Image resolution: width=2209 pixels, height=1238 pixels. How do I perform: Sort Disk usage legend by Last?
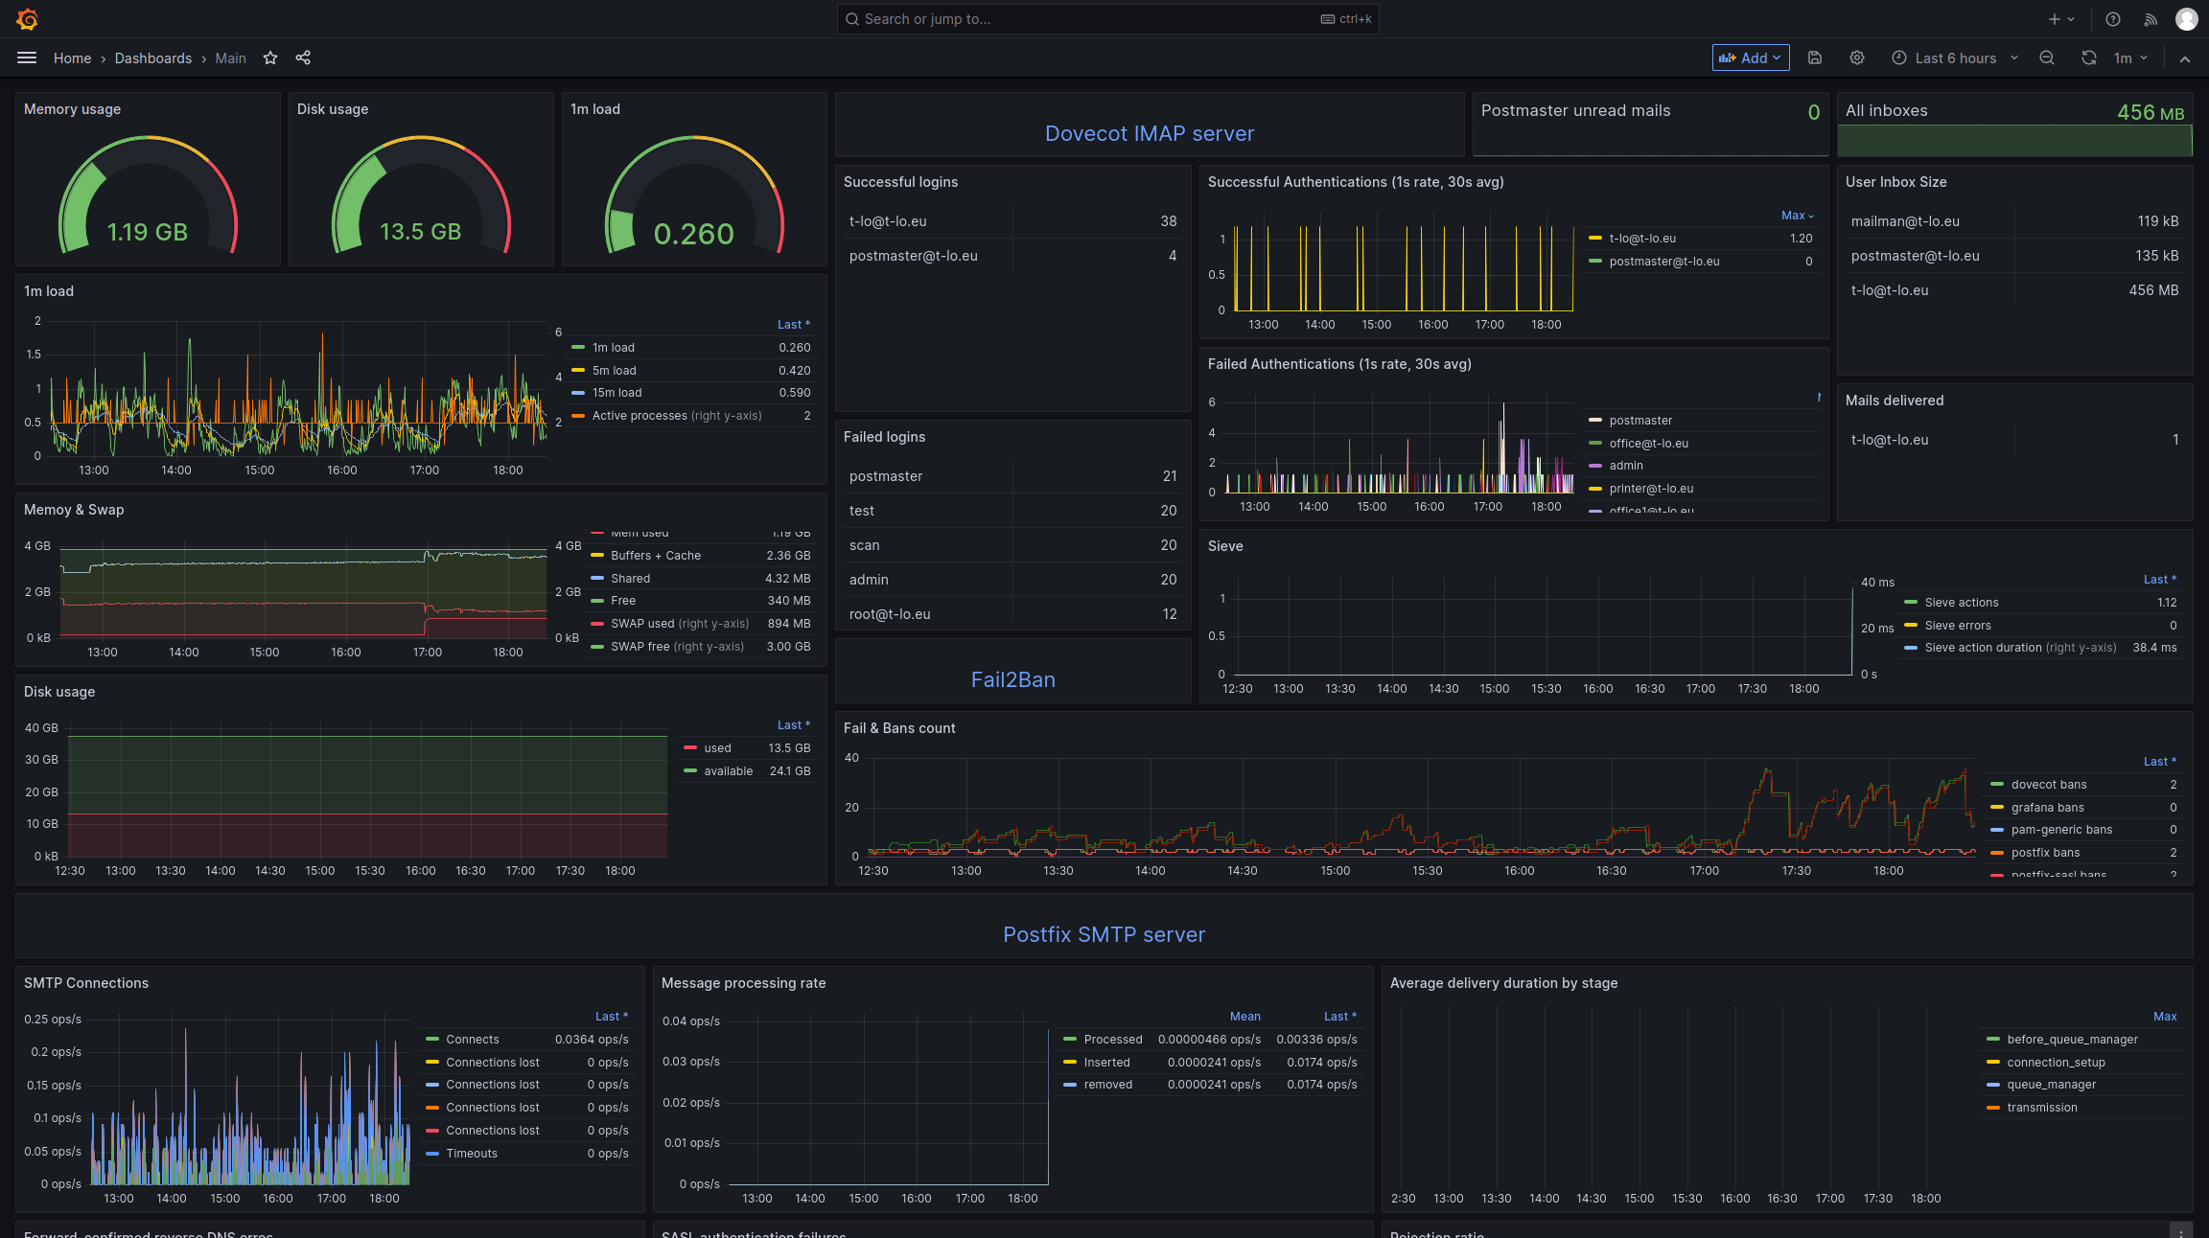click(794, 725)
